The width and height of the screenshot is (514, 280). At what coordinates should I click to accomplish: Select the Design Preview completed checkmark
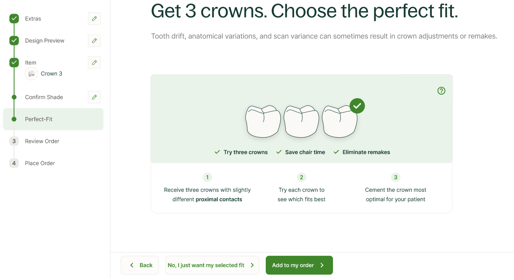[x=14, y=41]
